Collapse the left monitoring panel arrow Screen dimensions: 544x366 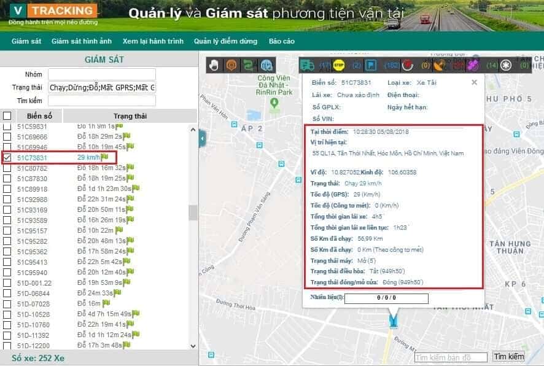[202, 139]
